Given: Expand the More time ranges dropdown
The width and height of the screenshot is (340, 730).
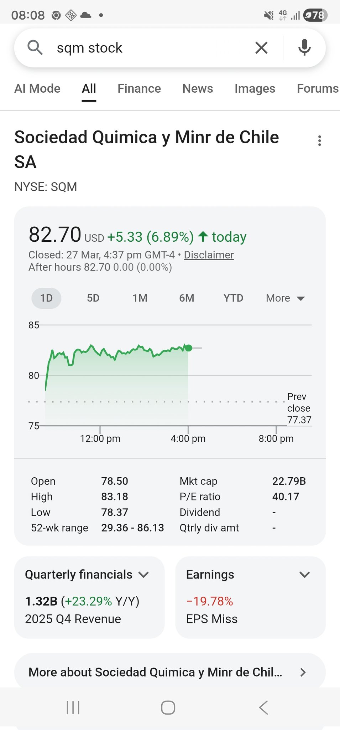Looking at the screenshot, I should click(285, 298).
